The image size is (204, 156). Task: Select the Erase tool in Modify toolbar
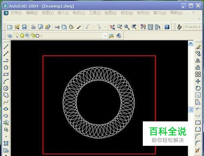tap(198, 47)
